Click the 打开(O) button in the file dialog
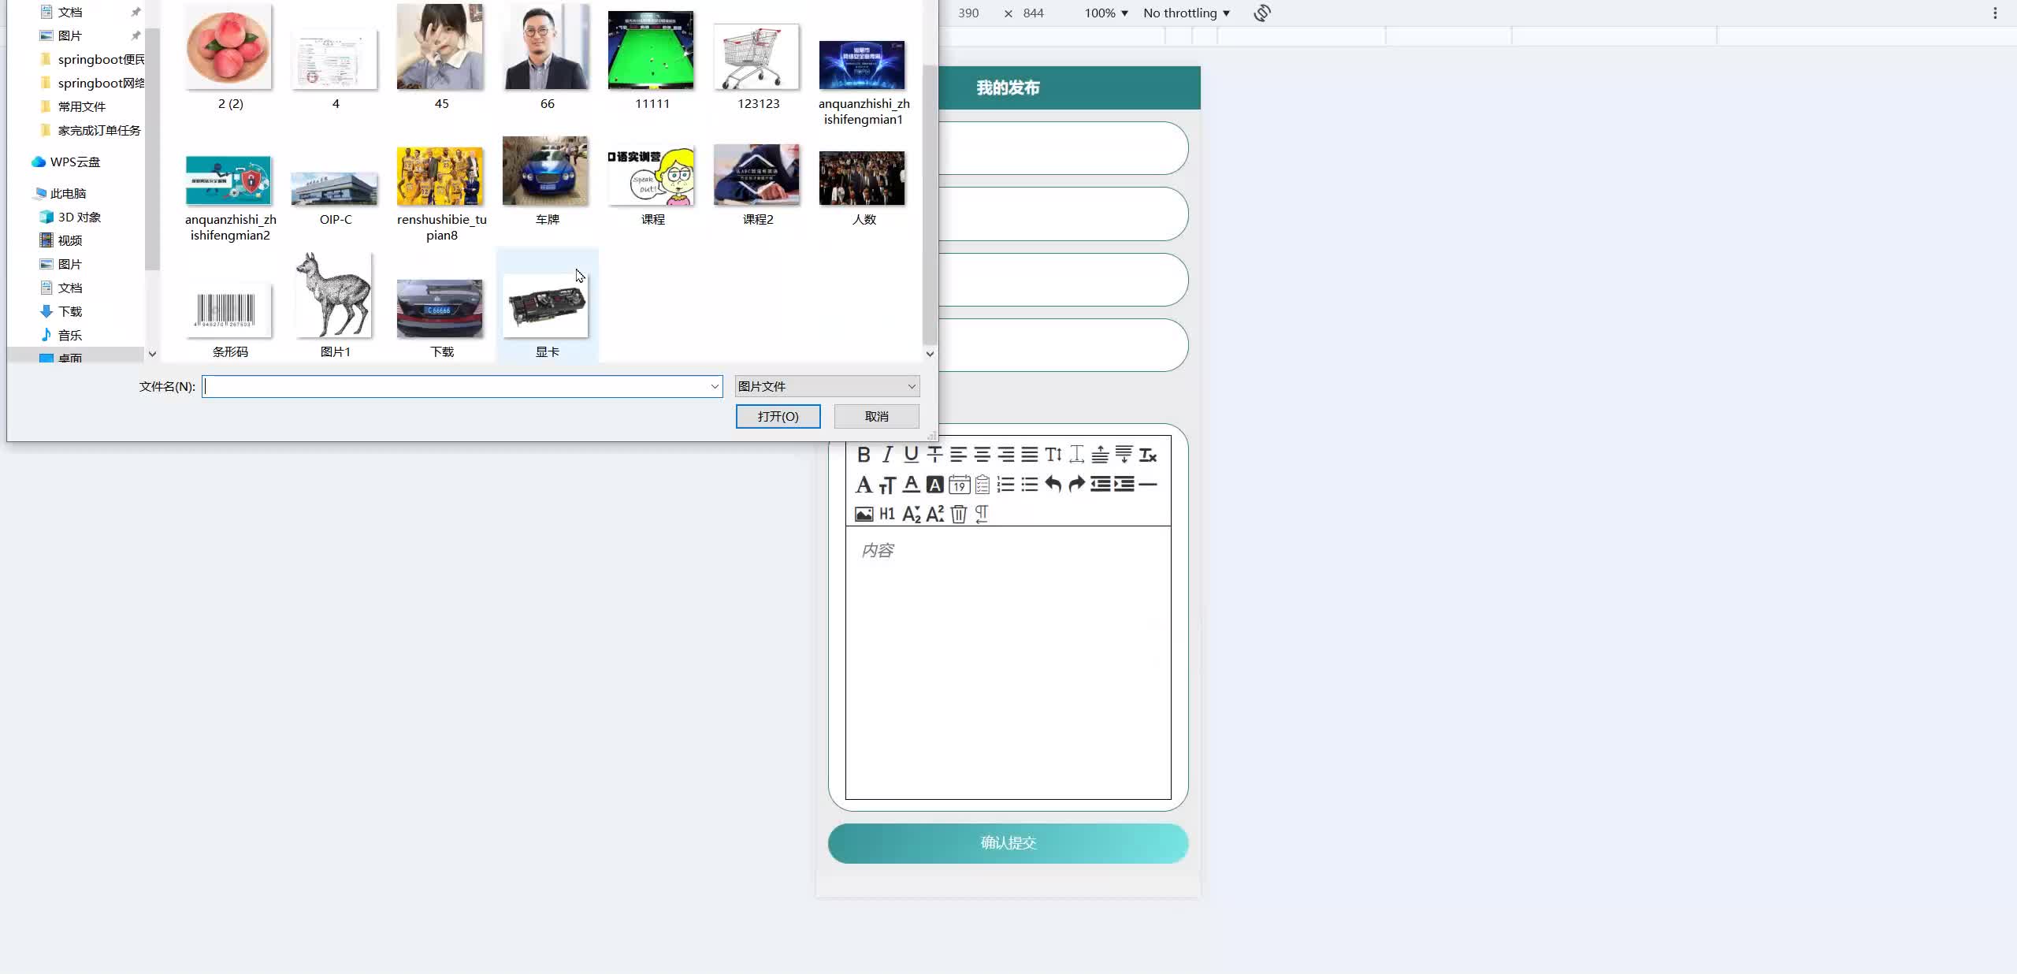The width and height of the screenshot is (2017, 974). [777, 416]
